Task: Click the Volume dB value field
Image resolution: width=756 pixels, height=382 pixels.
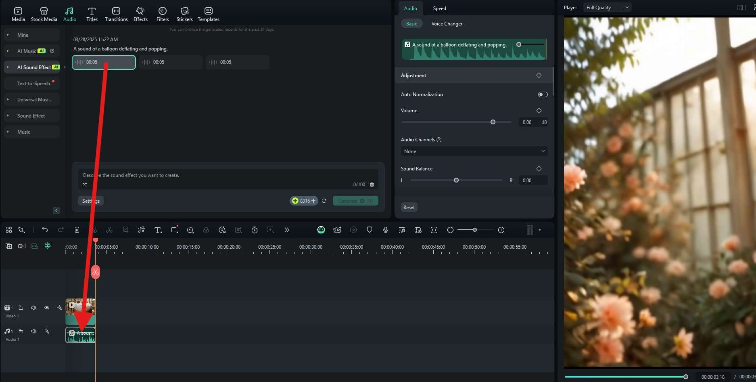Action: [x=527, y=122]
